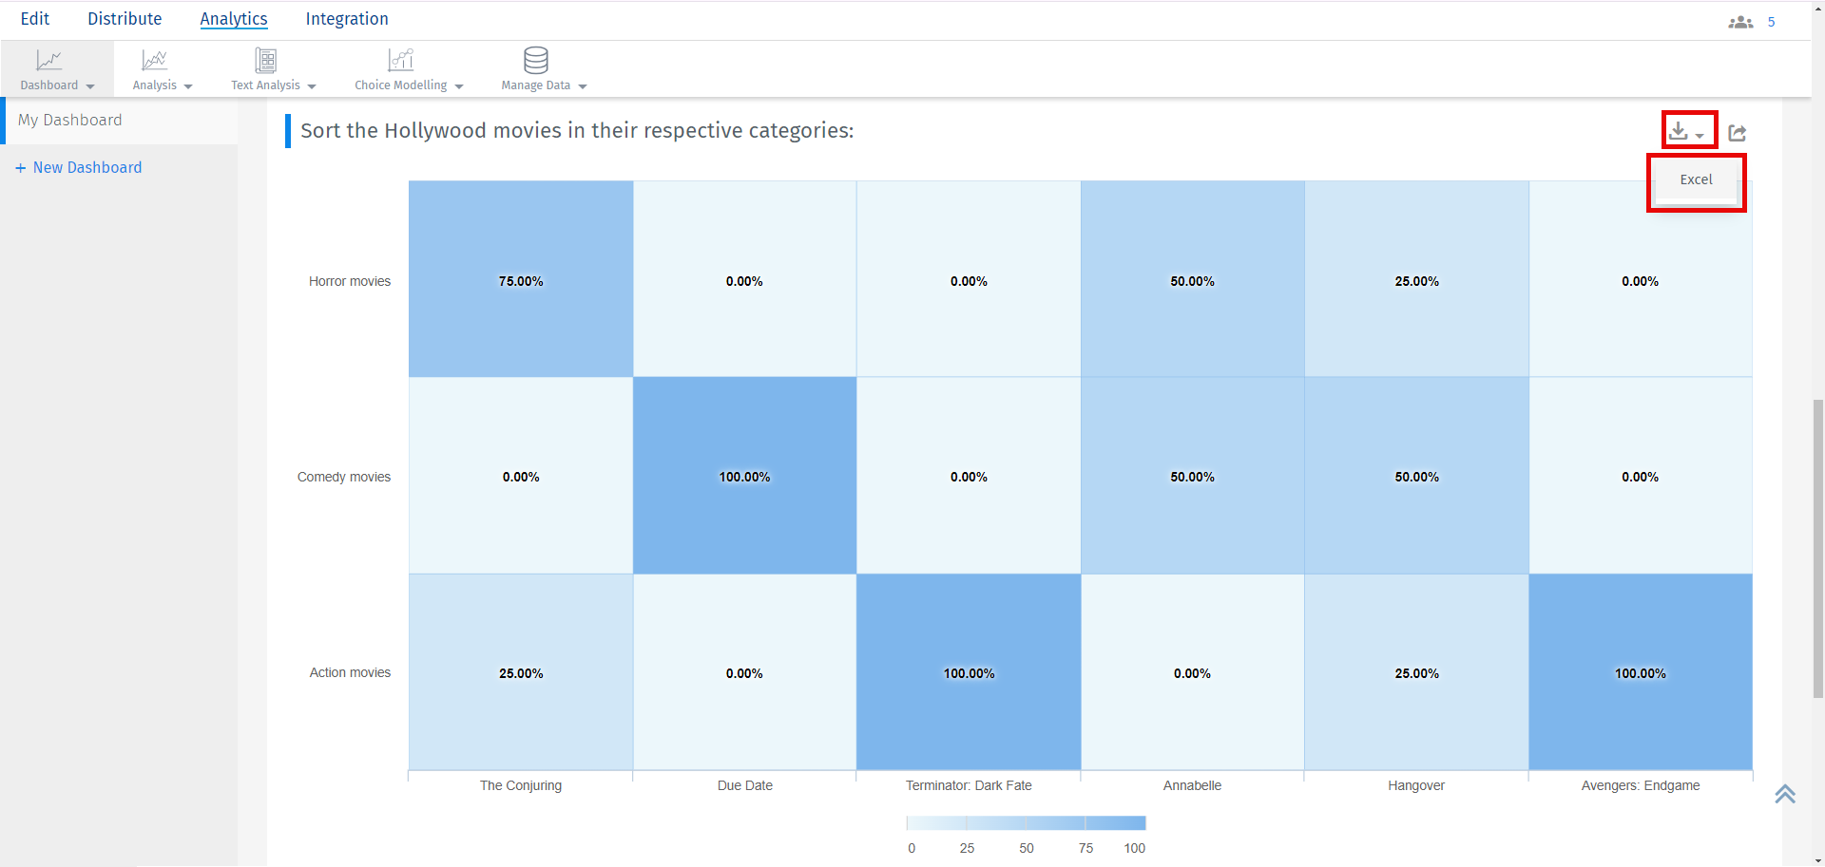Click the heatmap color scale legend

pos(1026,823)
